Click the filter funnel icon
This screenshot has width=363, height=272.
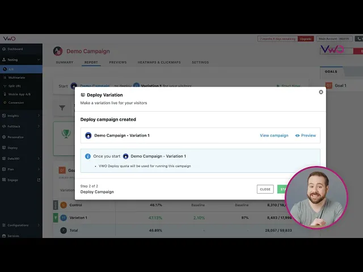(62, 108)
